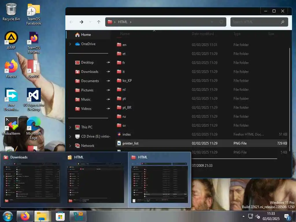This screenshot has height=222, width=296.
Task: Click the network tray icon
Action: 251,216
